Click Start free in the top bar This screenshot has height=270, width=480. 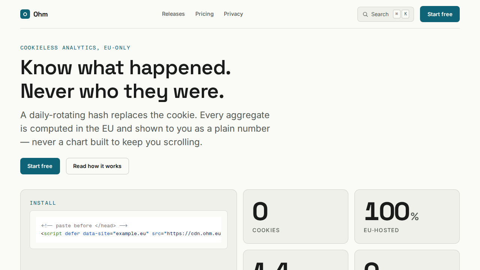tap(440, 14)
